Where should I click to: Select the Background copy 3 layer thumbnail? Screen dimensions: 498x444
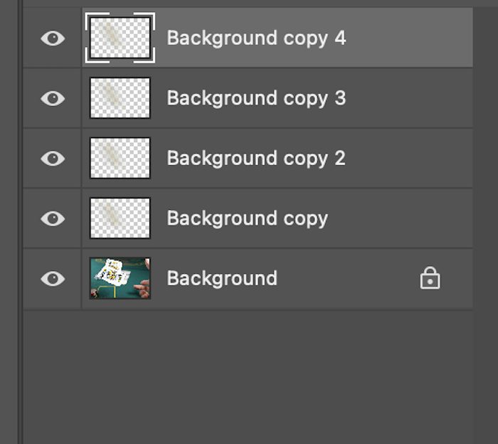(x=120, y=97)
